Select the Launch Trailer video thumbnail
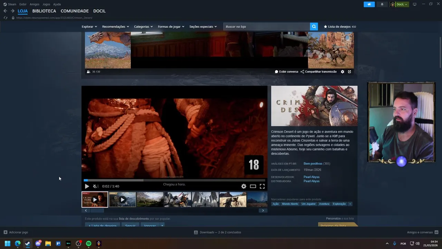The width and height of the screenshot is (442, 249). pyautogui.click(x=95, y=200)
